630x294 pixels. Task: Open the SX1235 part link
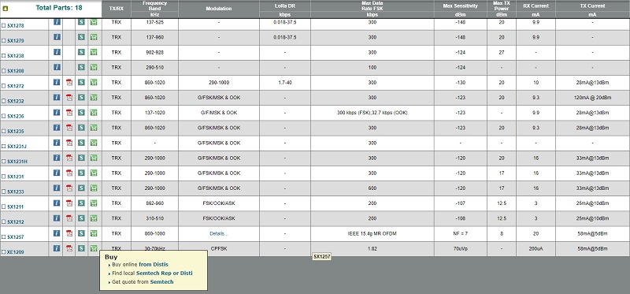[x=16, y=131]
